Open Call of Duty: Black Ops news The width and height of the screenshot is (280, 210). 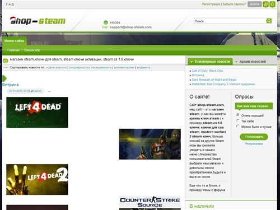tap(207, 71)
